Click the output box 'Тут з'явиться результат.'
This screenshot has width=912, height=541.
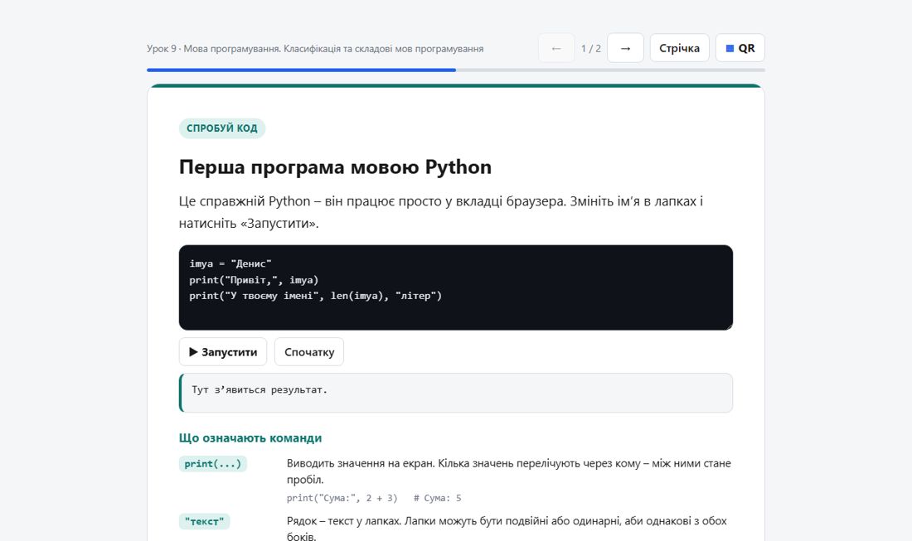click(455, 393)
